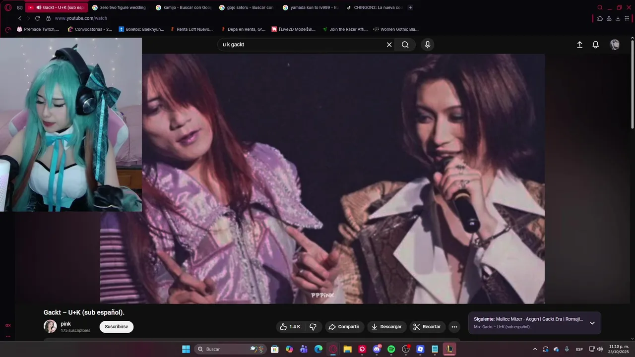Click the address bar URL
Viewport: 635px width, 357px height.
(x=81, y=18)
